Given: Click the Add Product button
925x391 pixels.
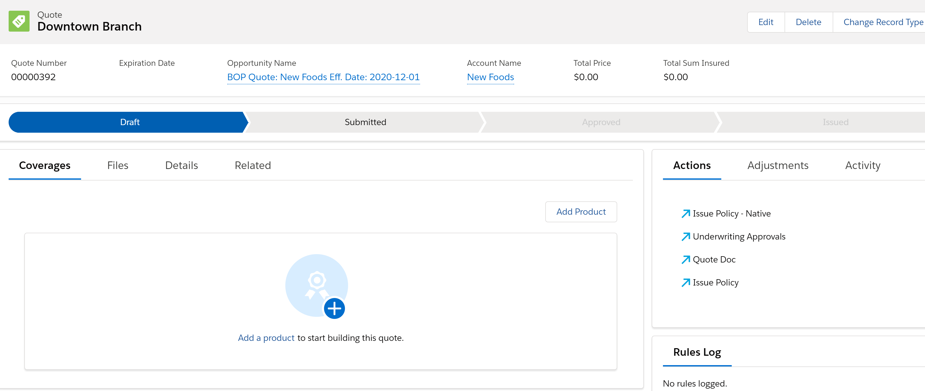Looking at the screenshot, I should 581,212.
